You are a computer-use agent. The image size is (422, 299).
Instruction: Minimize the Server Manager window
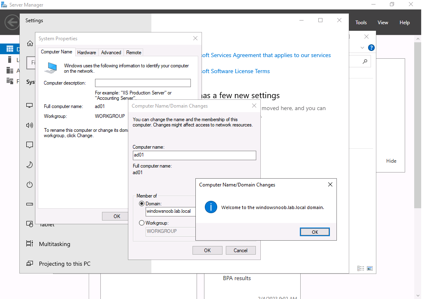point(373,4)
